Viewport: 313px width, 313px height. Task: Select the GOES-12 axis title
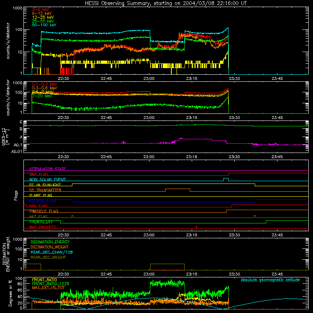click(5, 137)
